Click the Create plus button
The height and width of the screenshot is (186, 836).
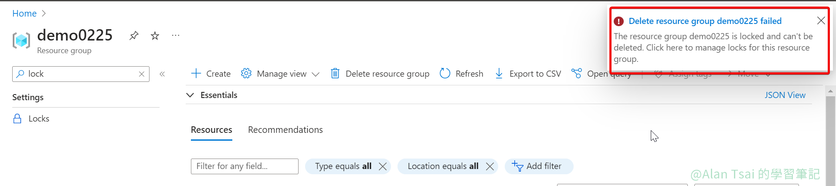(x=211, y=74)
